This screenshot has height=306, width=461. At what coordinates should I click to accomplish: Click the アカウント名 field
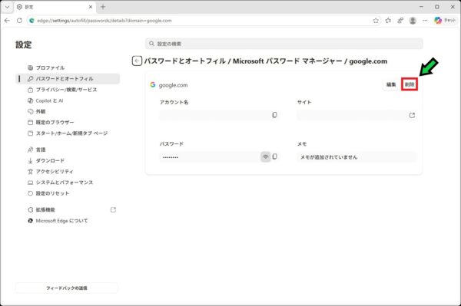point(219,115)
